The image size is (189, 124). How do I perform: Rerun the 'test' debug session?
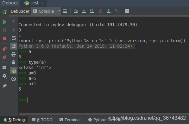coord(4,12)
